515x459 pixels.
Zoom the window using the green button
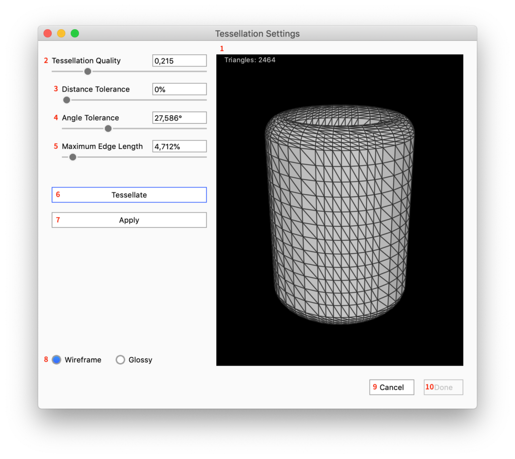click(x=74, y=34)
